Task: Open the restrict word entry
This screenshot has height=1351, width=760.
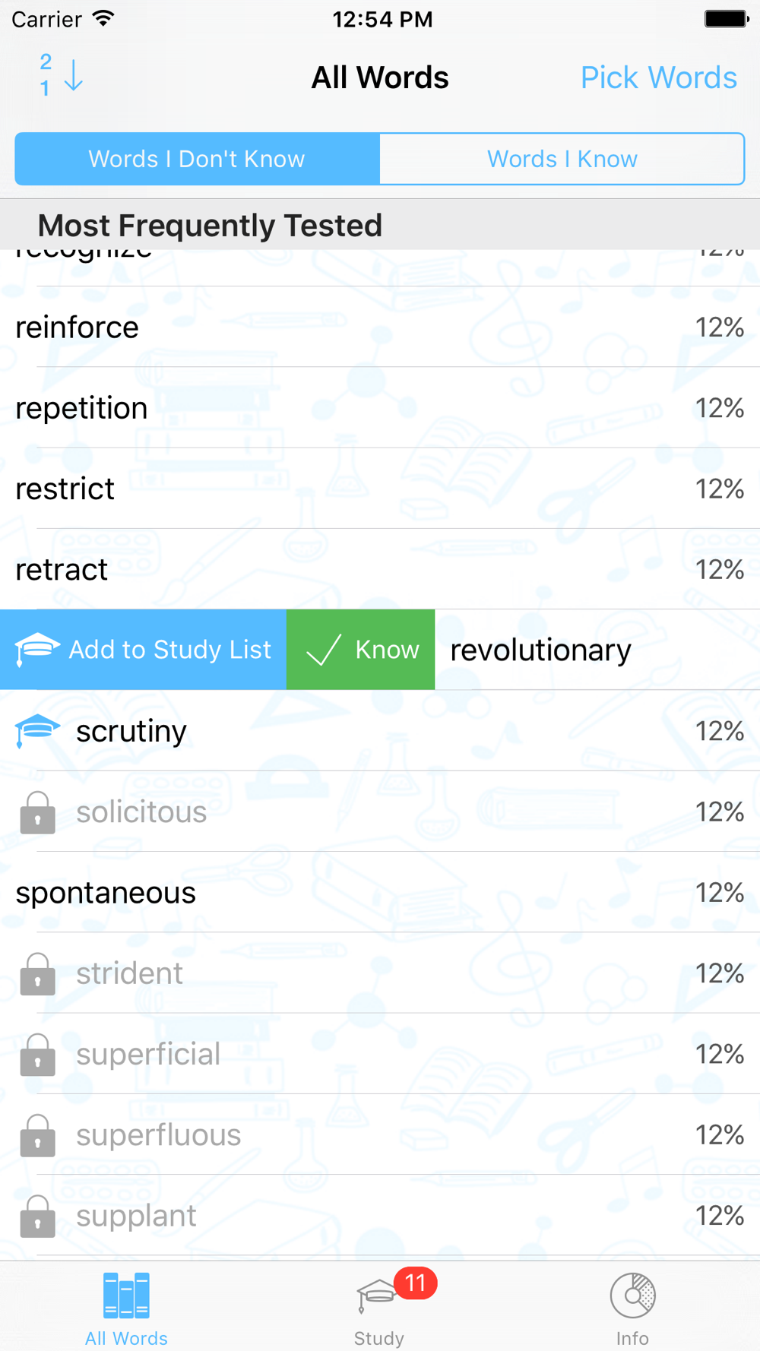Action: [380, 489]
